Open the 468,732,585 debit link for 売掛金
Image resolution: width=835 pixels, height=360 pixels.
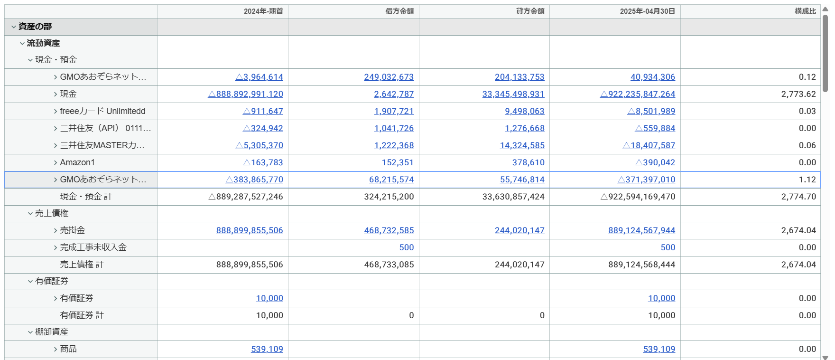click(x=389, y=230)
